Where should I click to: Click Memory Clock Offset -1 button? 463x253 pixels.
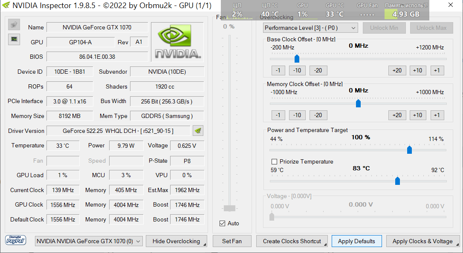click(278, 115)
